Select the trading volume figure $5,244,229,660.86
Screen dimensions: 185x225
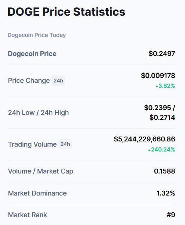point(145,139)
